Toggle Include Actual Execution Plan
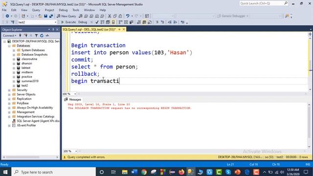 [x=120, y=22]
